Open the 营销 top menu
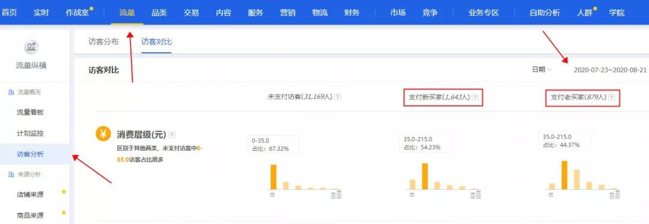 (288, 13)
